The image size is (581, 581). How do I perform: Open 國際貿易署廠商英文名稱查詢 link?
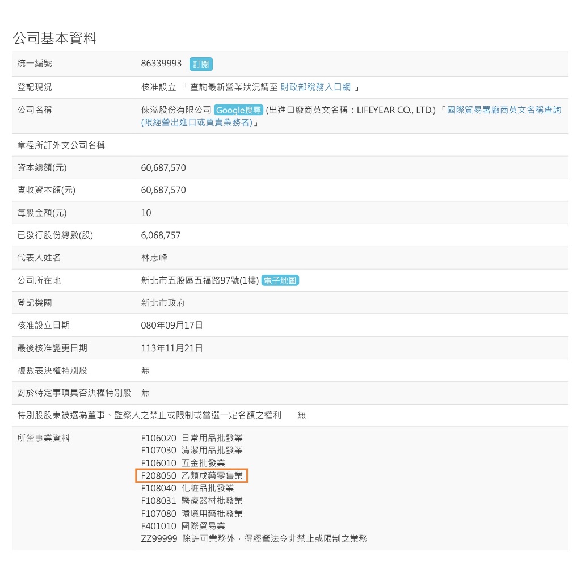504,110
